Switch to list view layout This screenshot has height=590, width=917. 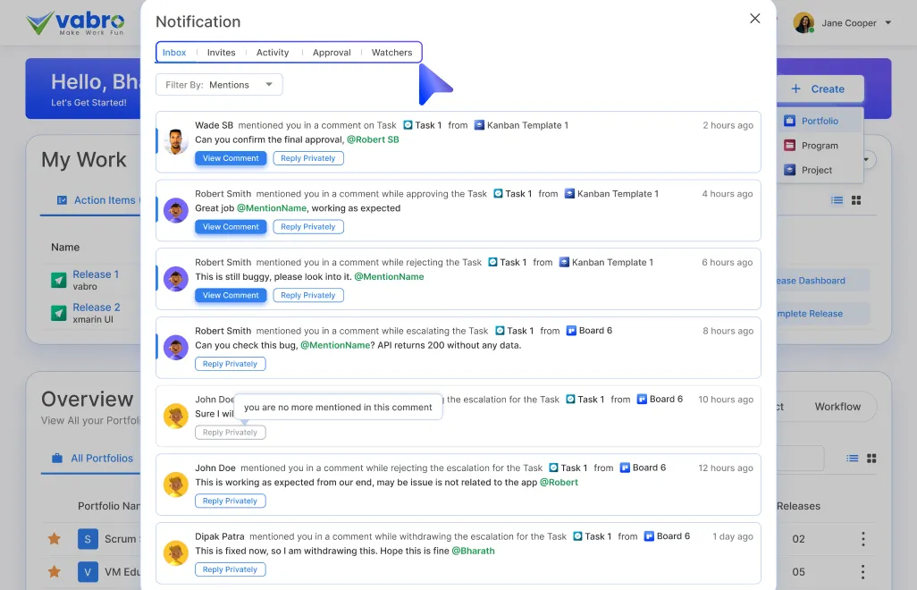[838, 200]
